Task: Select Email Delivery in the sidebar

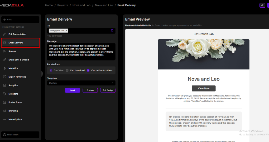Action: pyautogui.click(x=20, y=43)
